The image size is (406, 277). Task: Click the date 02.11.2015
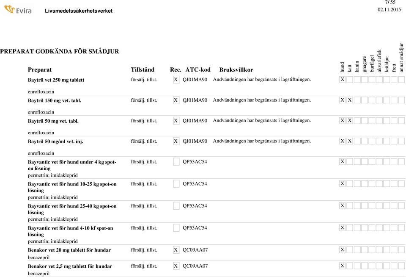tap(389, 10)
